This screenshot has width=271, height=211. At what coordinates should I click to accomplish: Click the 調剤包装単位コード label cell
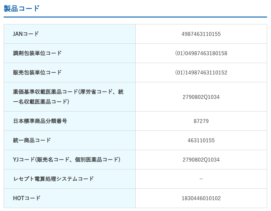pos(37,53)
